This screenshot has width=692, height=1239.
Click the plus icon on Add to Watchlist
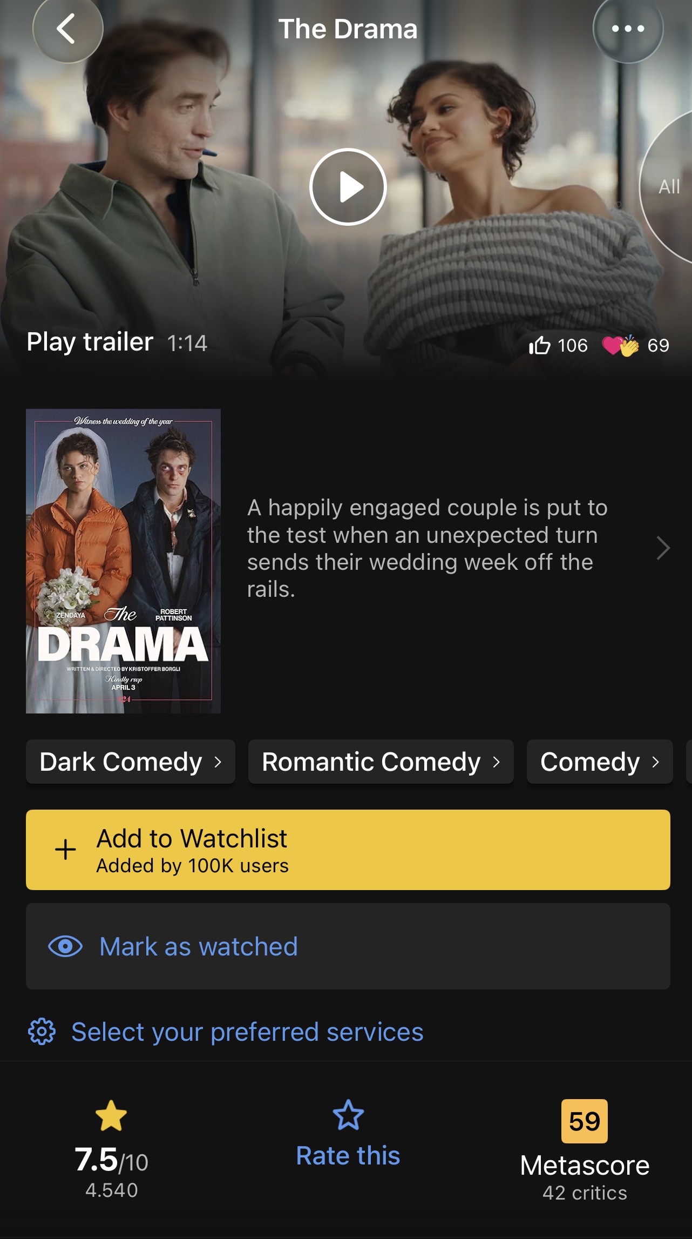pos(65,850)
